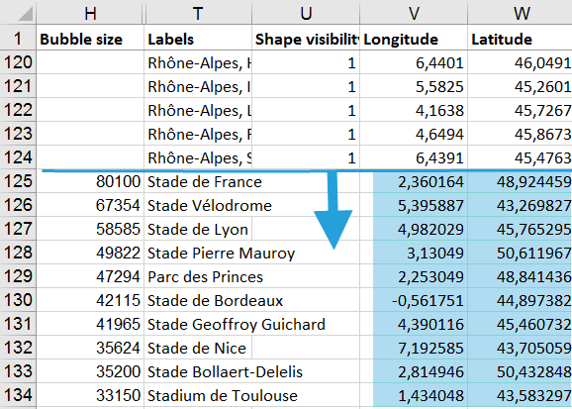The width and height of the screenshot is (572, 409).
Task: Select latitude cell 43,583297
Action: click(x=521, y=395)
